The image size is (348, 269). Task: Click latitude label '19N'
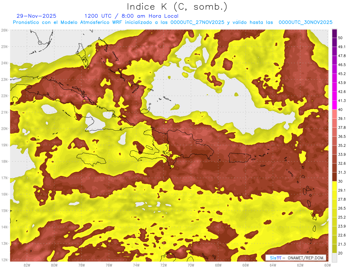4,145
